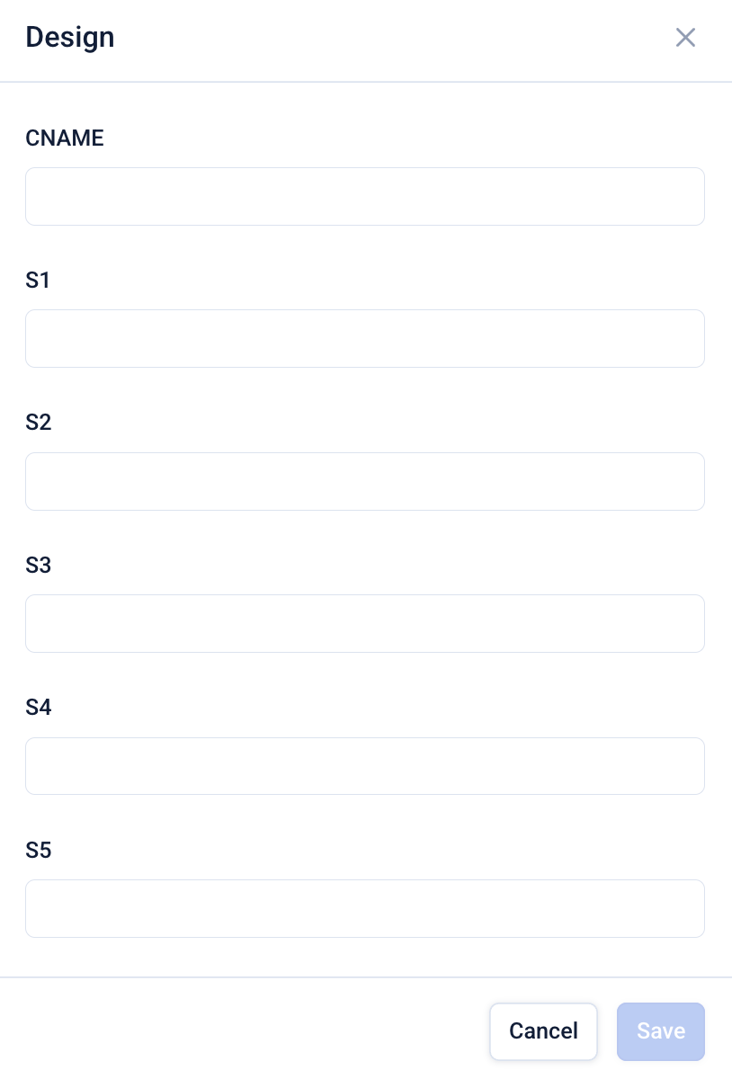Click the S5 field label
Viewport: 732px width, 1079px height.
tap(39, 850)
